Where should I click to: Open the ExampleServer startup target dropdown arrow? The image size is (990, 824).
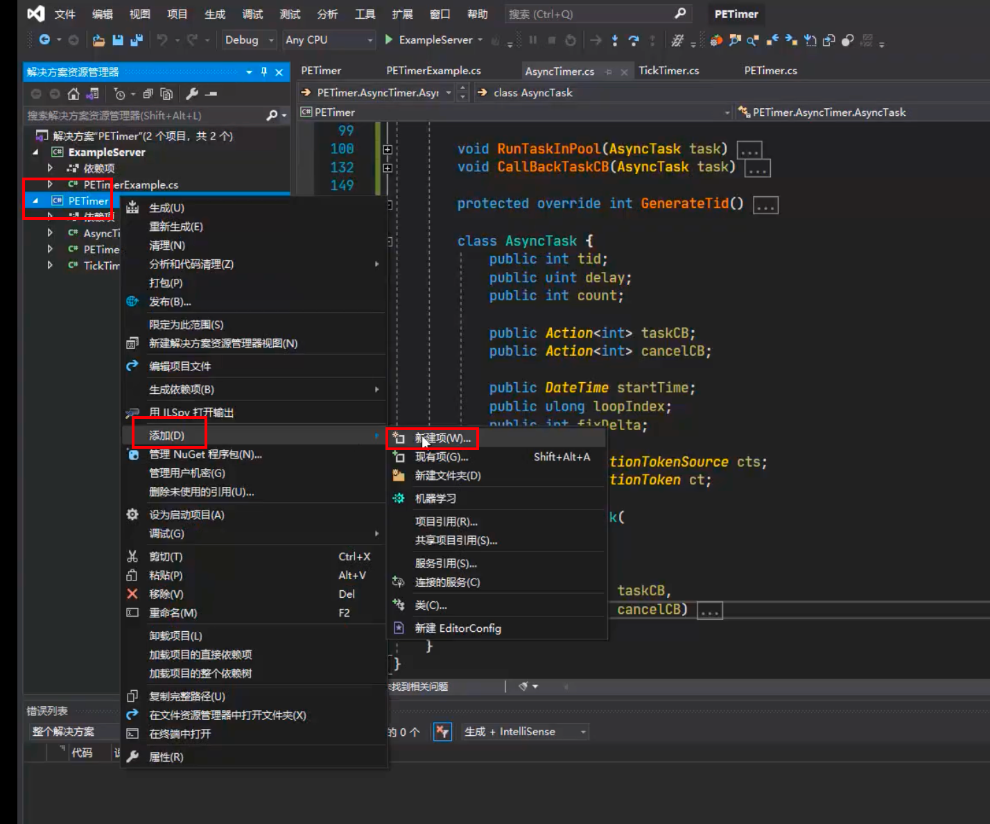(480, 40)
